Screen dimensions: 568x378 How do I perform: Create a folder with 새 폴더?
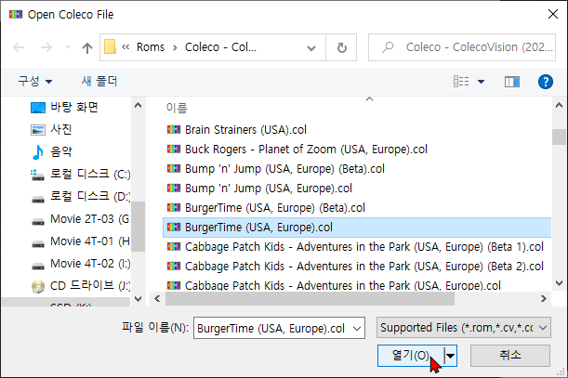point(99,81)
